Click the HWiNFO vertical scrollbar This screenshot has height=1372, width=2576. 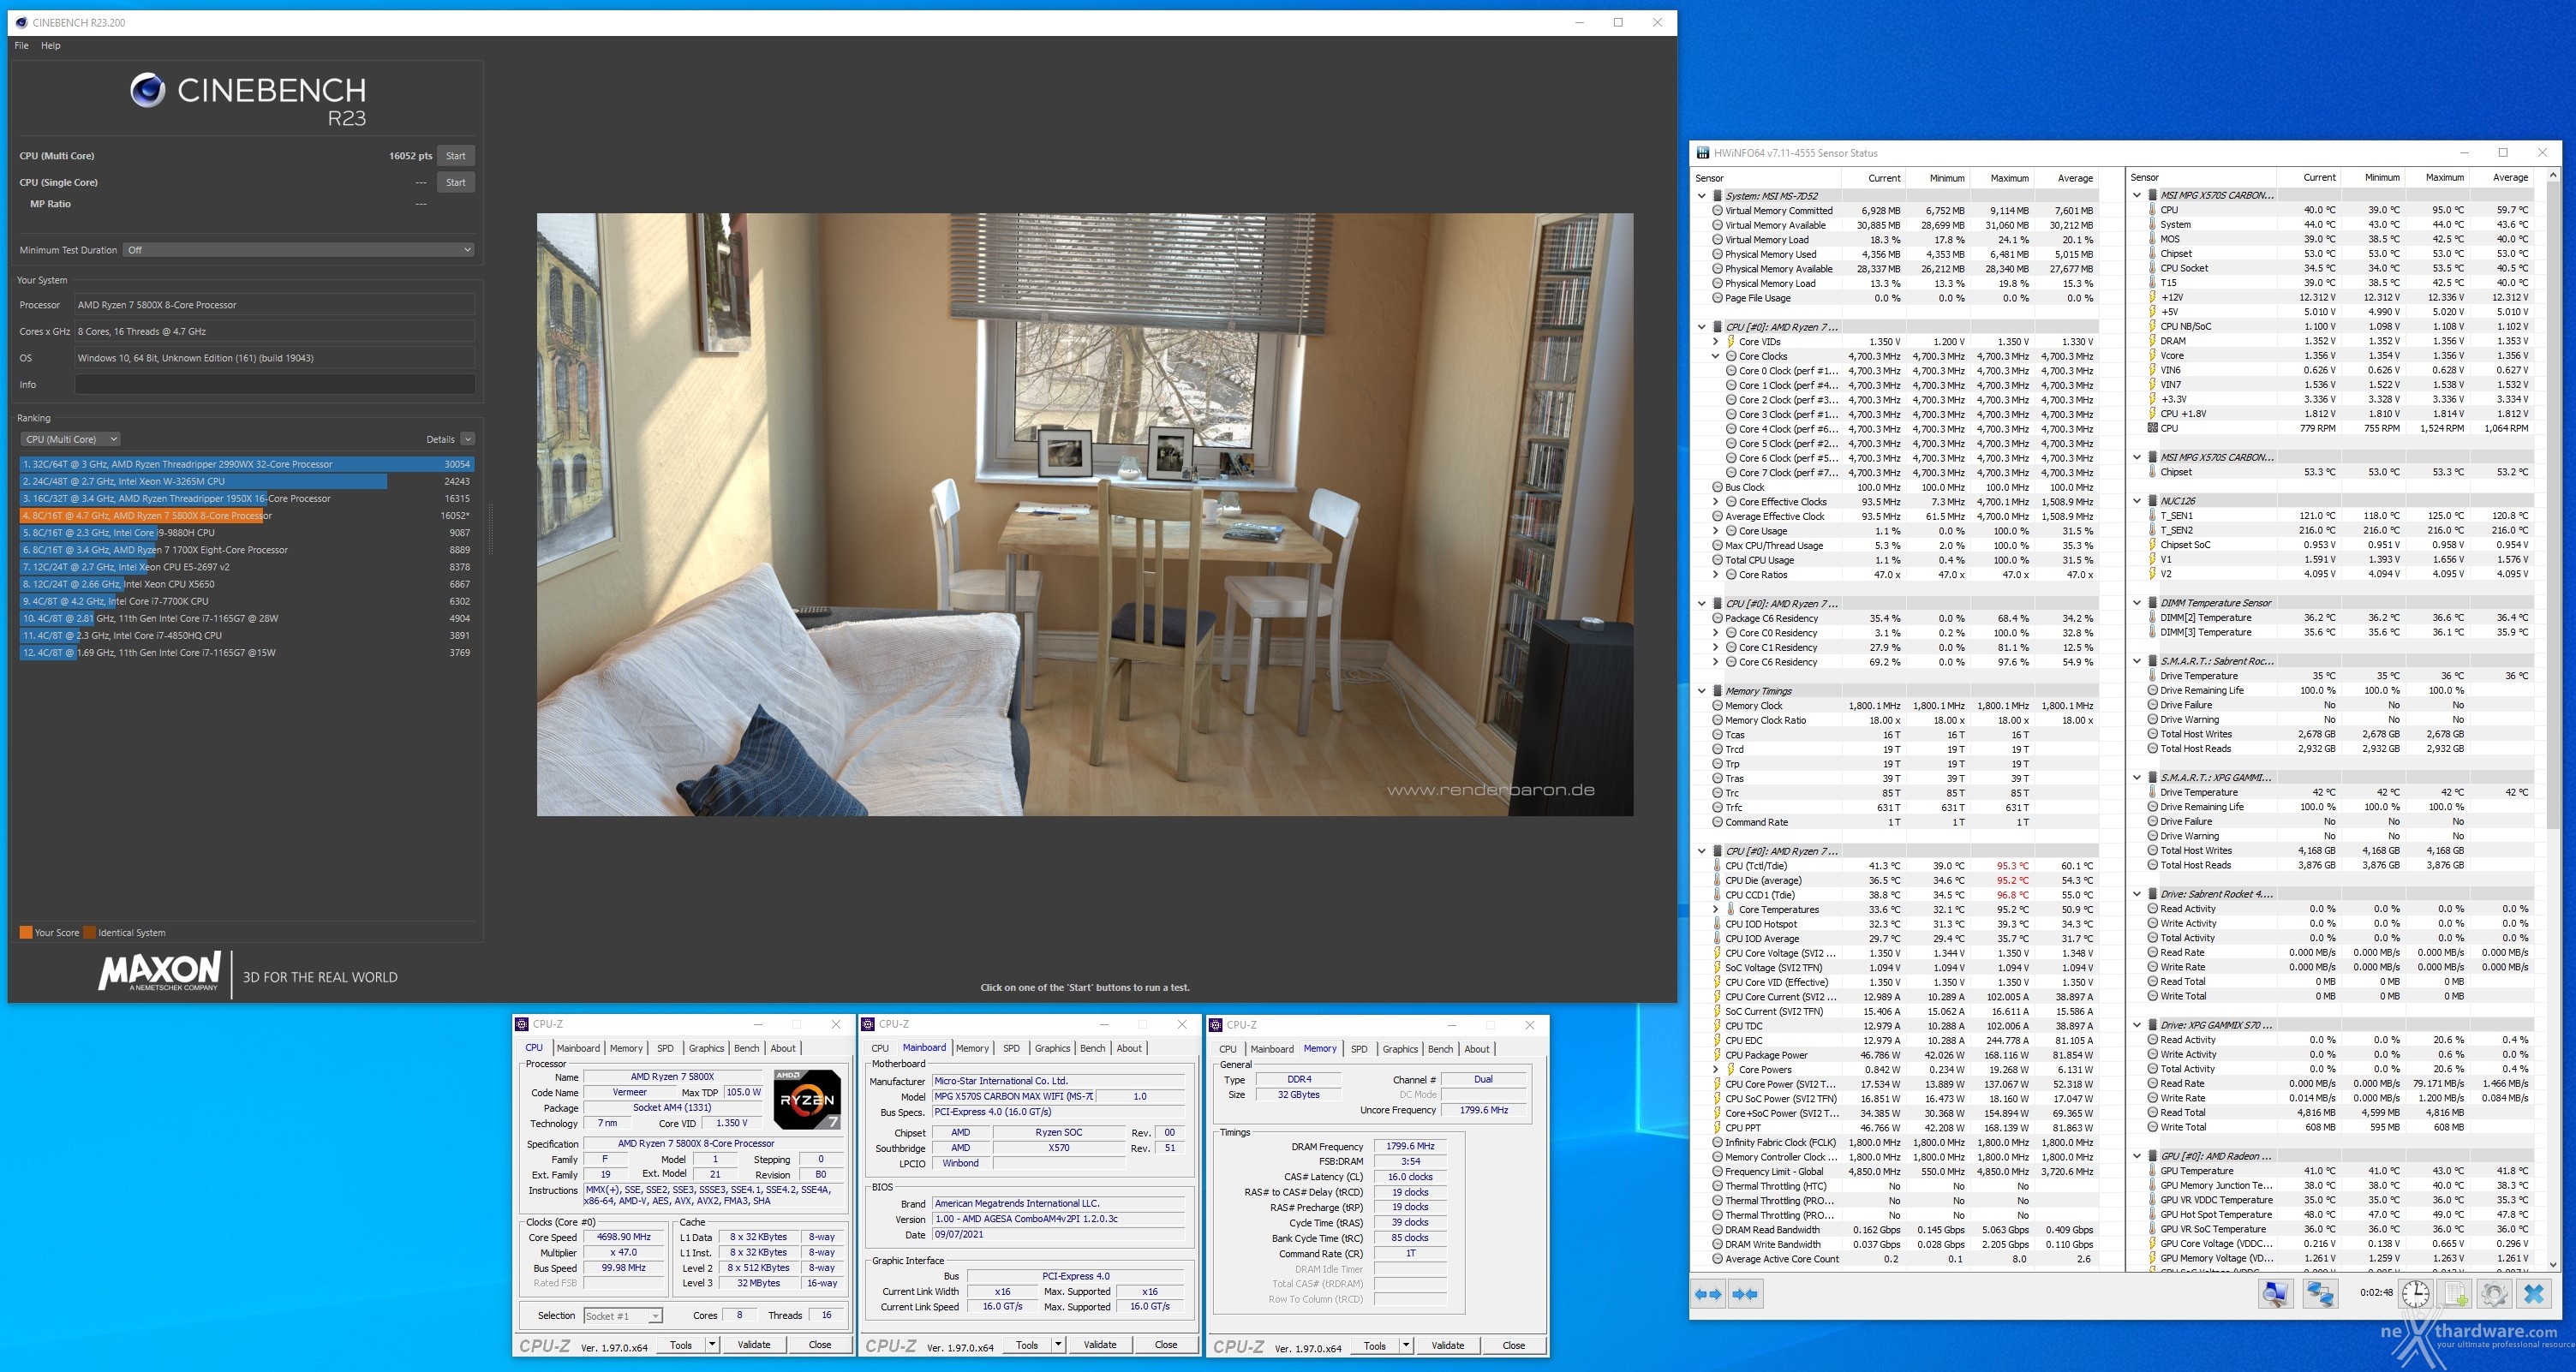2552,719
